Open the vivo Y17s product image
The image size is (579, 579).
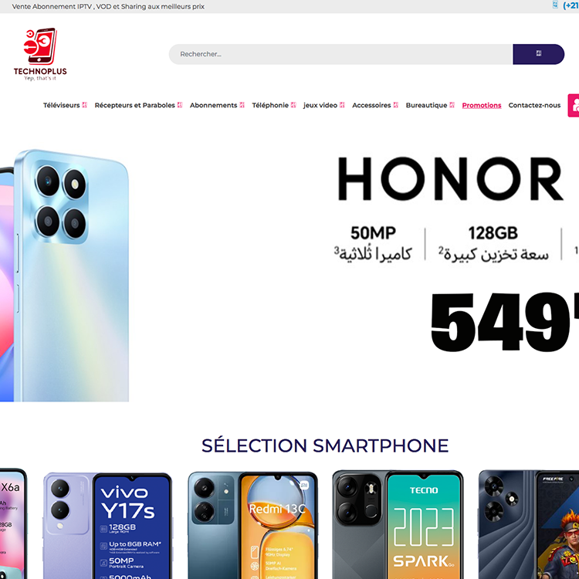coord(107,526)
